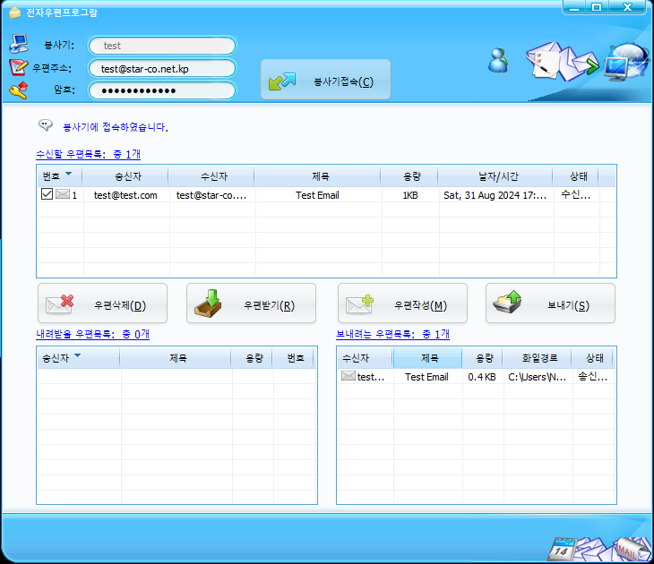Click the envelope icon in outgoing mail row

pos(348,377)
